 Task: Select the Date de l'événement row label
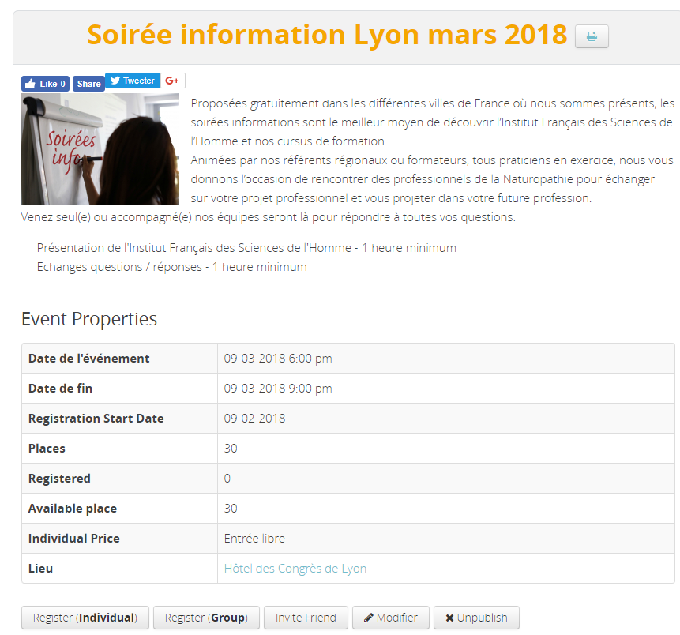pos(89,359)
